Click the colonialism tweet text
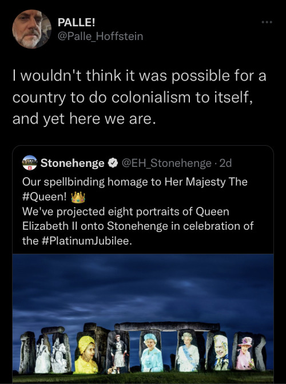This screenshot has height=384, width=286. 139,97
